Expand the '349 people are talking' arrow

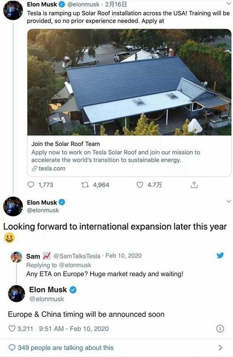220,348
